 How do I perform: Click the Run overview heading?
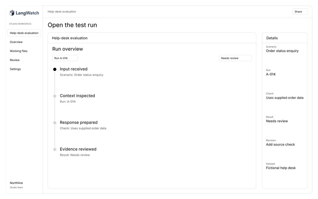click(68, 49)
